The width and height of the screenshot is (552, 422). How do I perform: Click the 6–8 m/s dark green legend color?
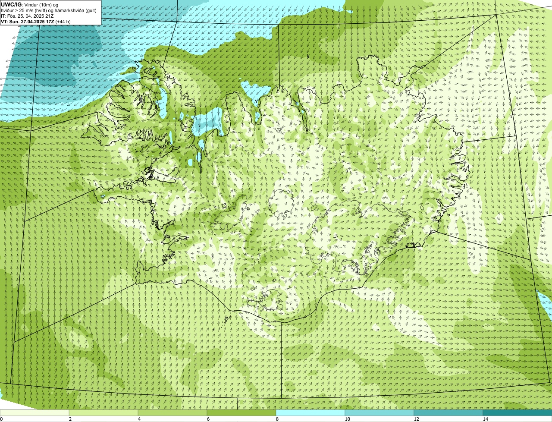[x=241, y=413]
